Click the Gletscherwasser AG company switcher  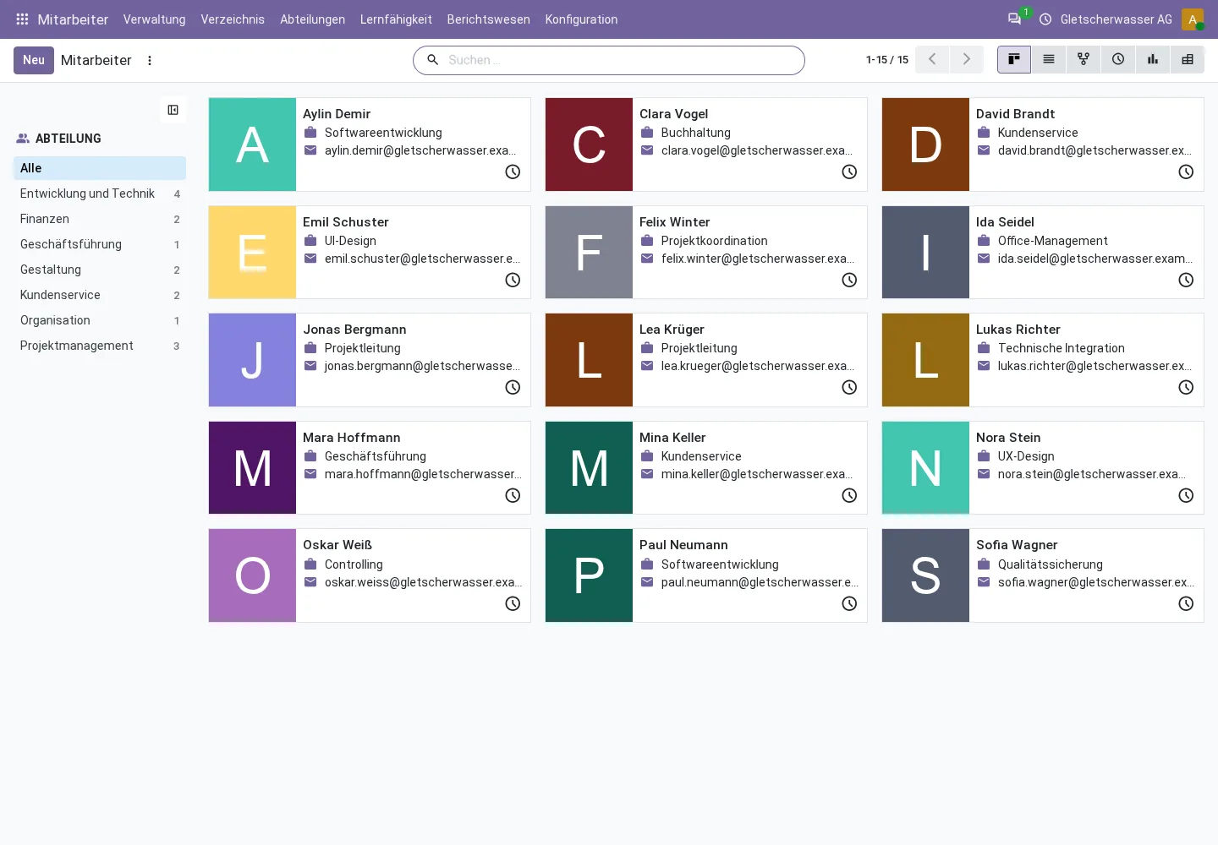[1116, 19]
